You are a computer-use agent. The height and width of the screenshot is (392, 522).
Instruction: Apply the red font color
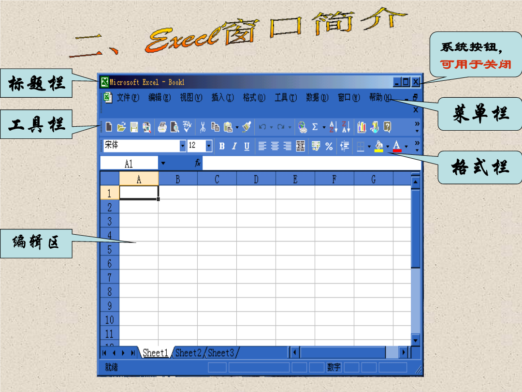click(397, 146)
